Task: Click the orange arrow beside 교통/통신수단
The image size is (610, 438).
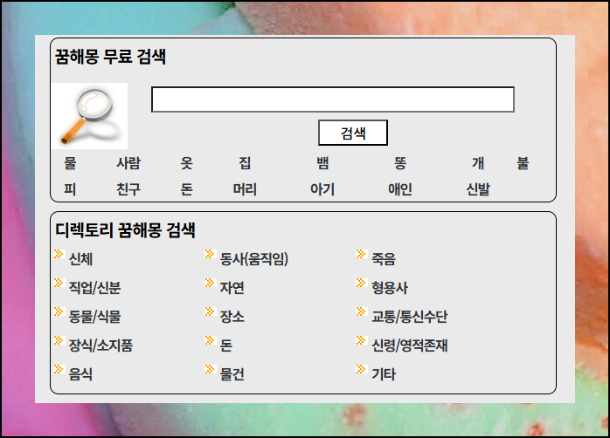Action: [x=362, y=311]
